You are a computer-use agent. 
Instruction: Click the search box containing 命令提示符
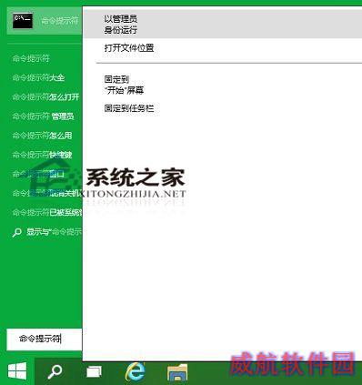click(45, 339)
